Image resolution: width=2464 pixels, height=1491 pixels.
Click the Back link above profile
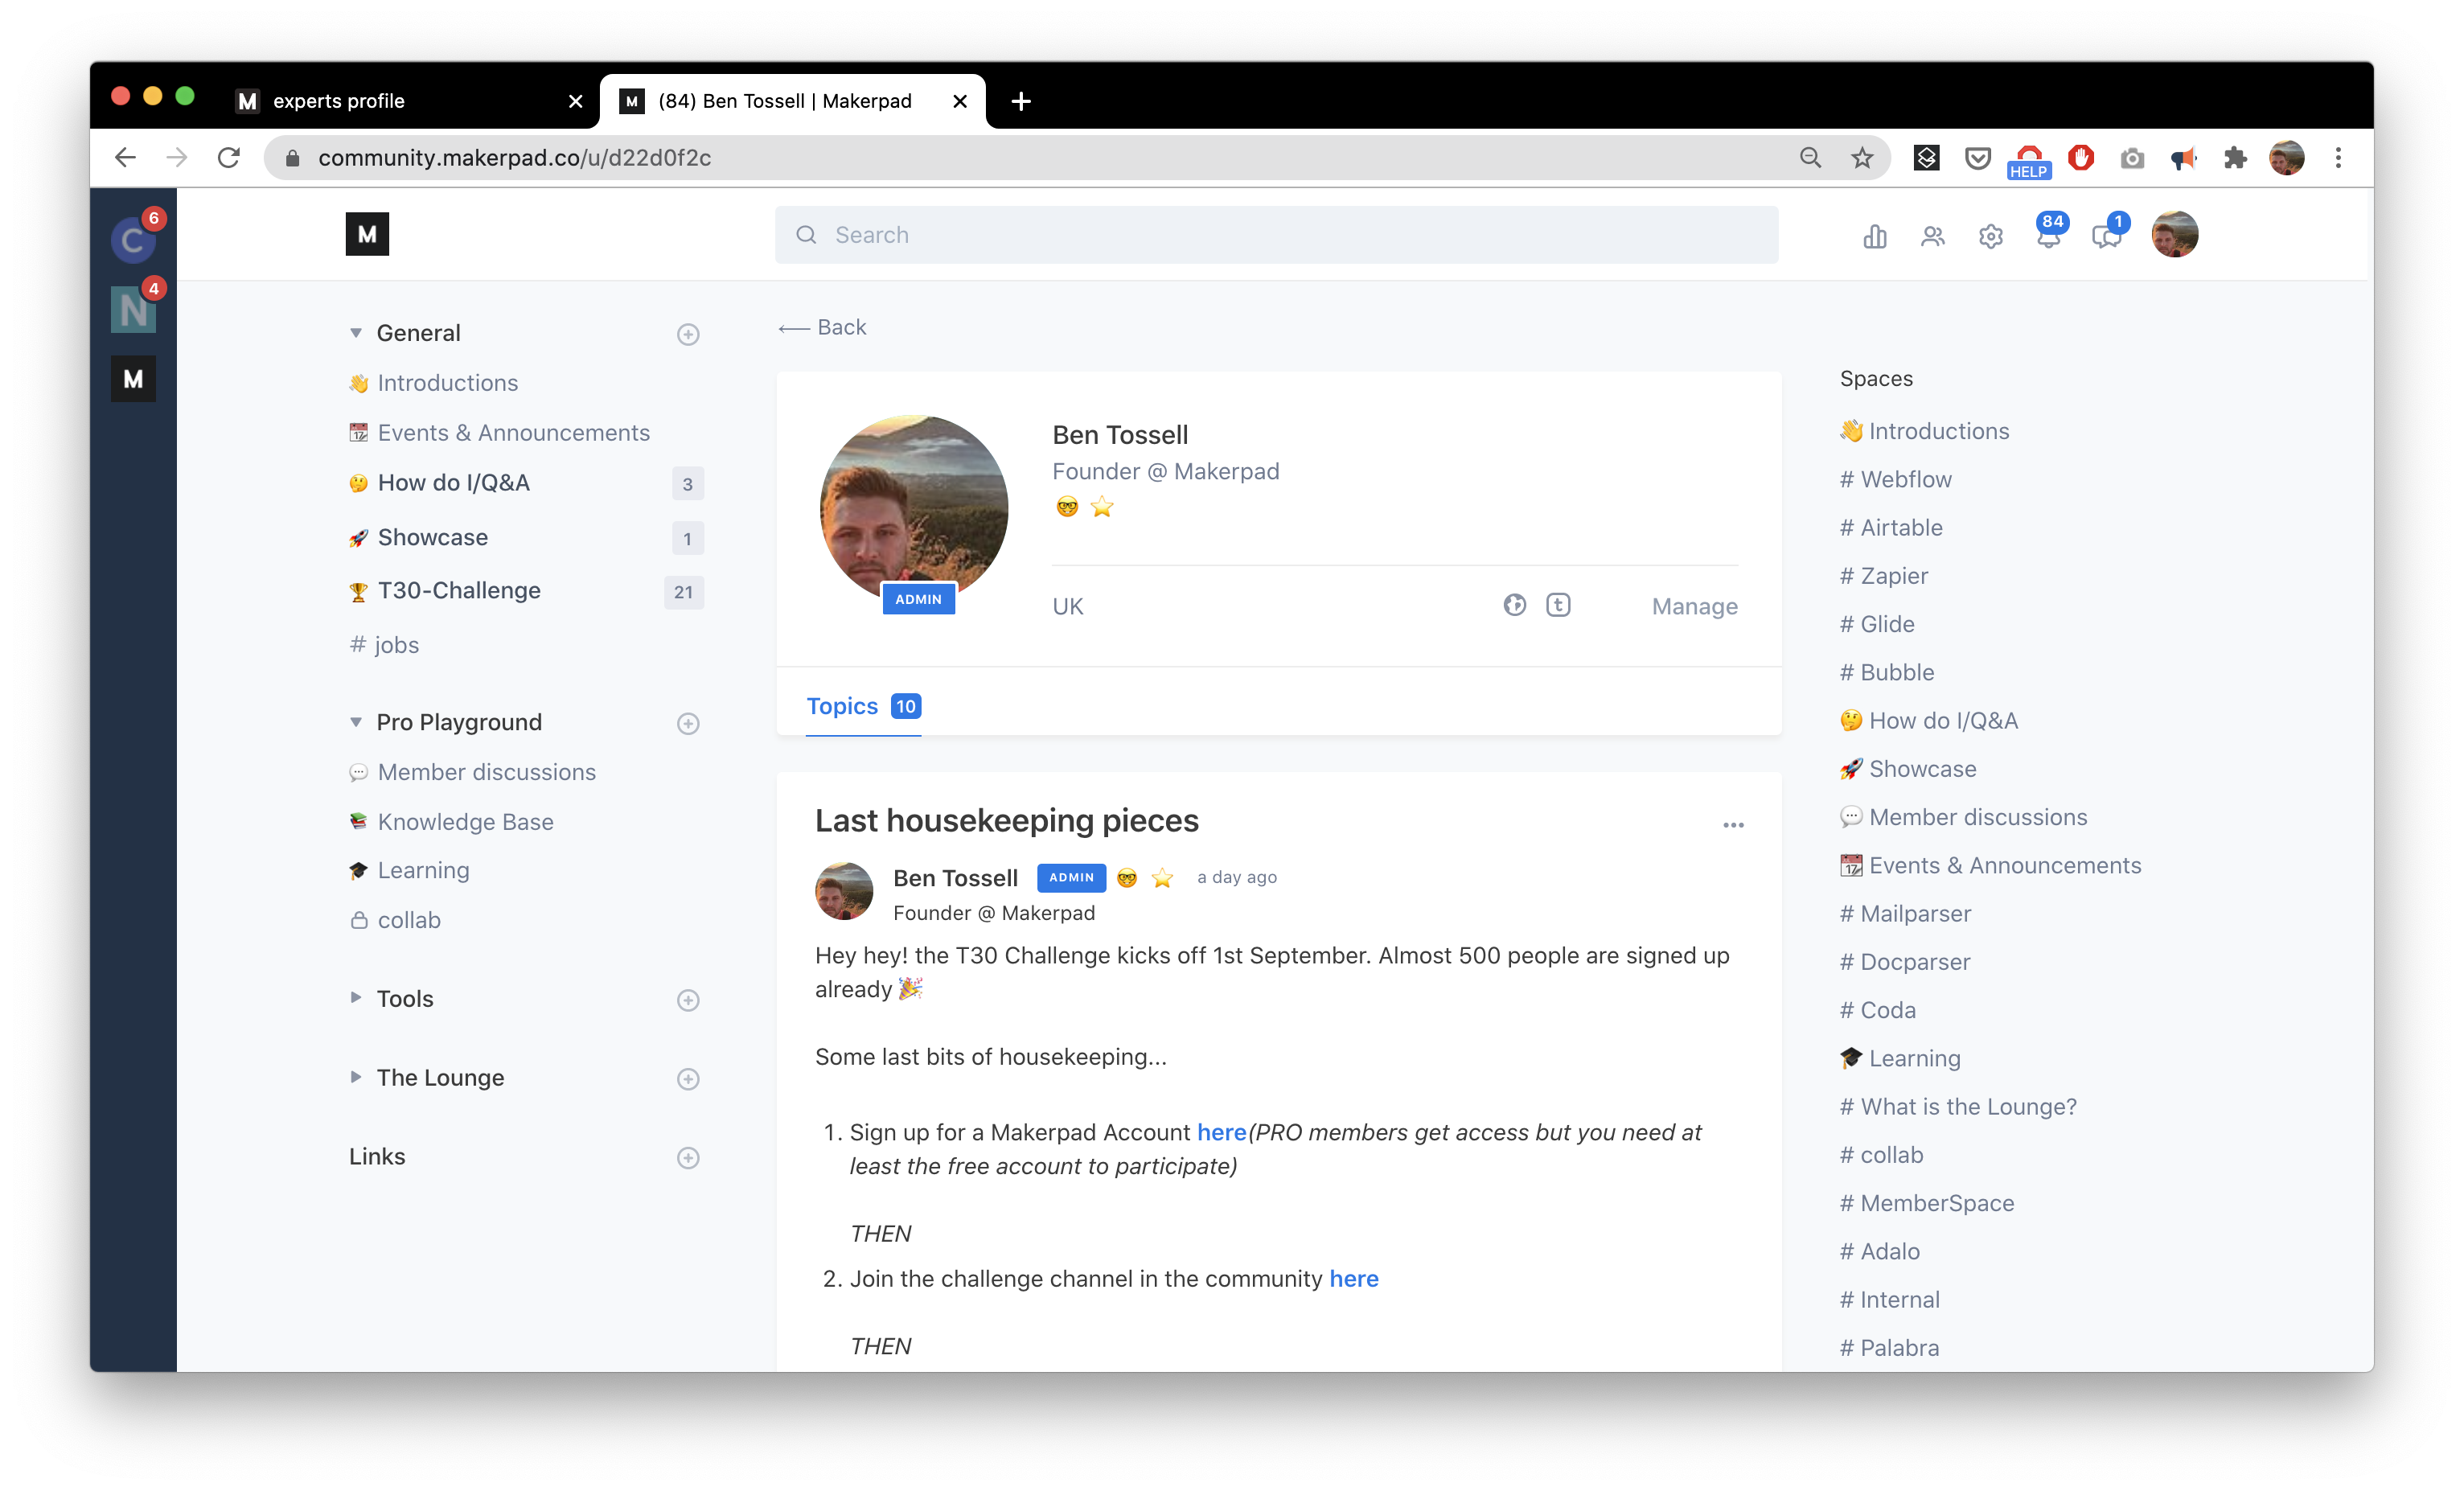click(822, 328)
